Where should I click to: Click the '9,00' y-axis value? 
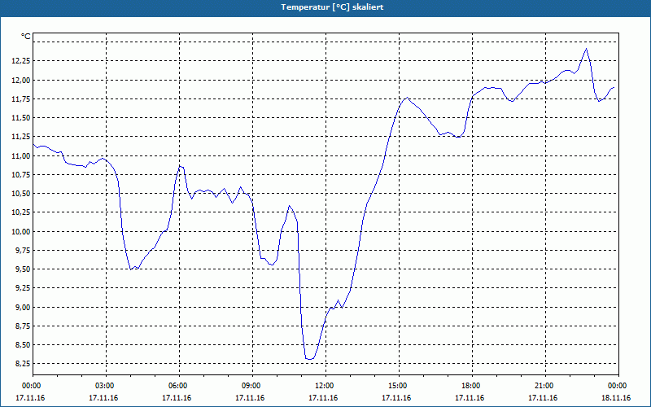pyautogui.click(x=23, y=308)
